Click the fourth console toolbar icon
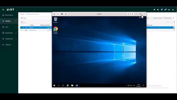 pos(66,14)
